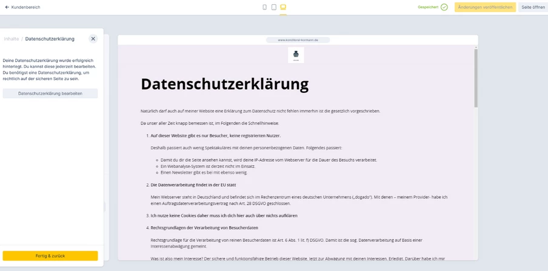This screenshot has height=271, width=548.
Task: Click the Inhalte breadcrumb
Action: coord(11,39)
